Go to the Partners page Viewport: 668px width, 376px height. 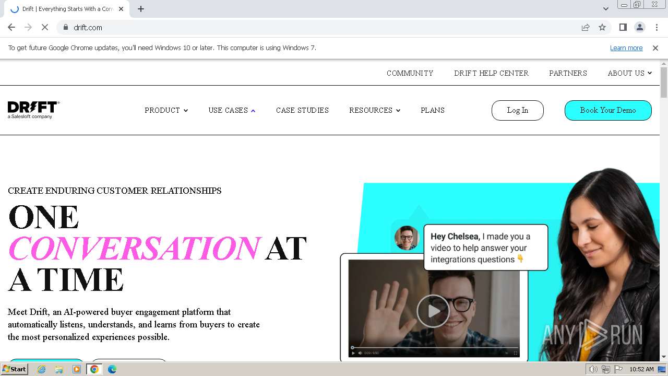pos(568,73)
